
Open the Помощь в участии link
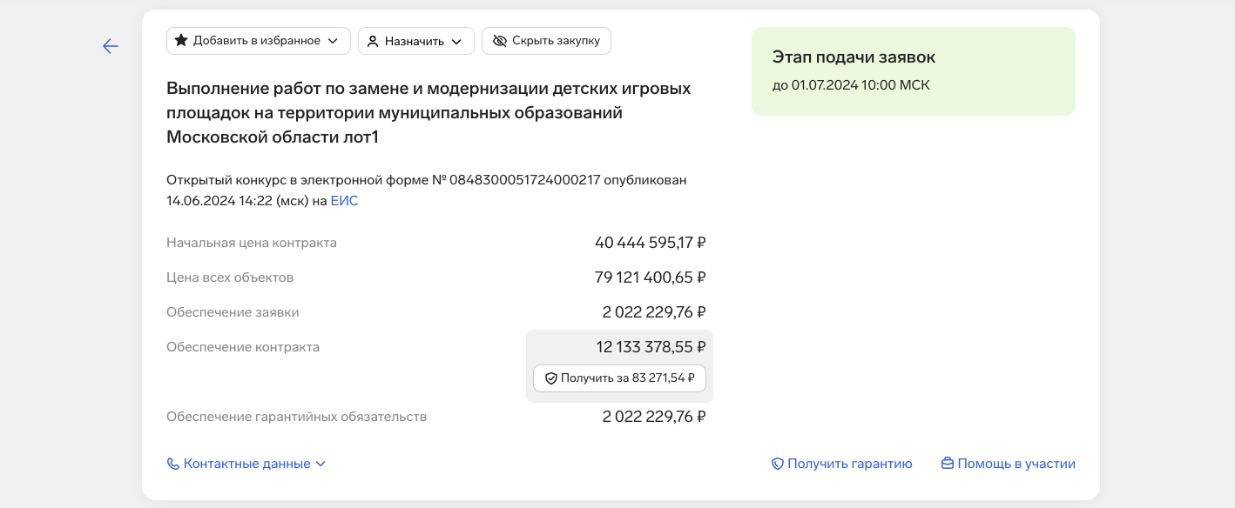(x=1016, y=464)
